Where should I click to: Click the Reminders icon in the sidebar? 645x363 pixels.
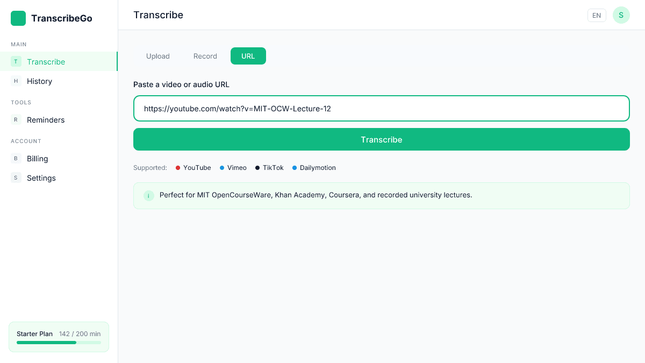(x=16, y=119)
